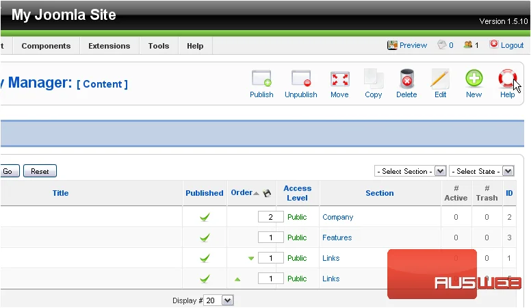Image resolution: width=531 pixels, height=308 pixels.
Task: Open the Components menu
Action: pyautogui.click(x=46, y=46)
